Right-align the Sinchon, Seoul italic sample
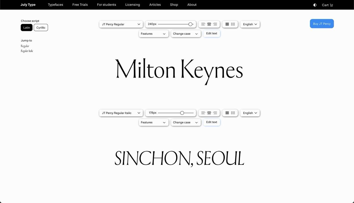This screenshot has width=354, height=203. 215,113
